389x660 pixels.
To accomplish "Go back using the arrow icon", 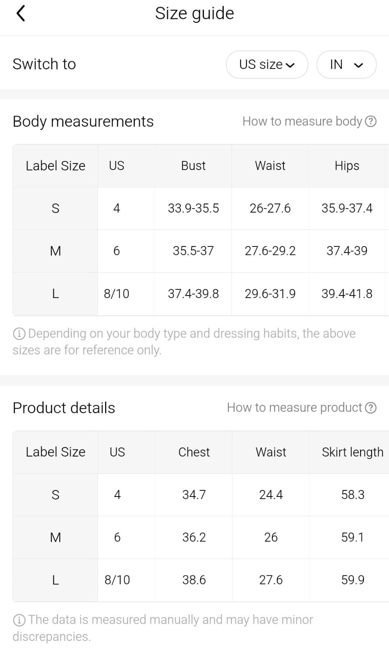I will (21, 14).
